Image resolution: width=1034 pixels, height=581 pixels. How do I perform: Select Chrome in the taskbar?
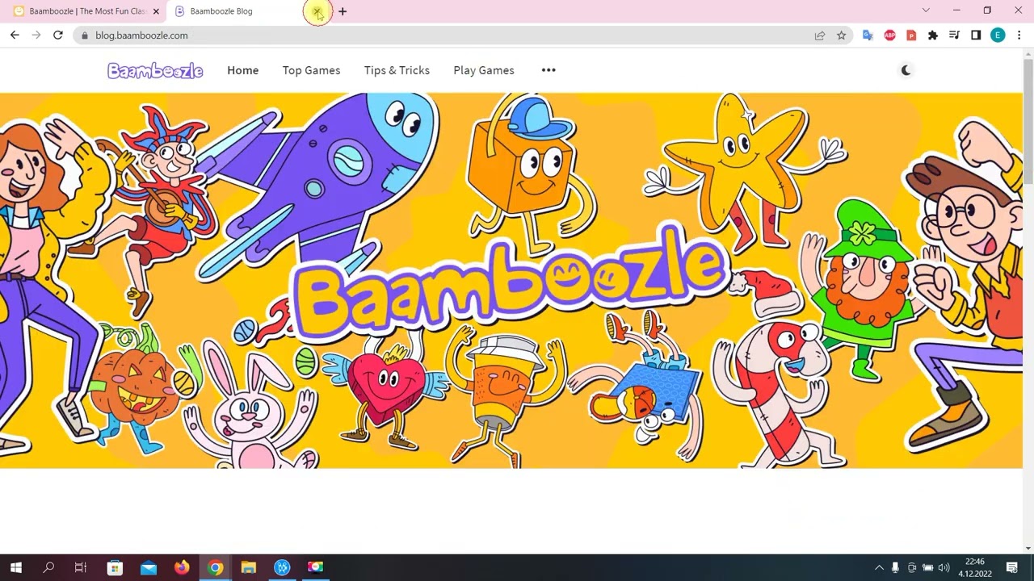pyautogui.click(x=215, y=567)
